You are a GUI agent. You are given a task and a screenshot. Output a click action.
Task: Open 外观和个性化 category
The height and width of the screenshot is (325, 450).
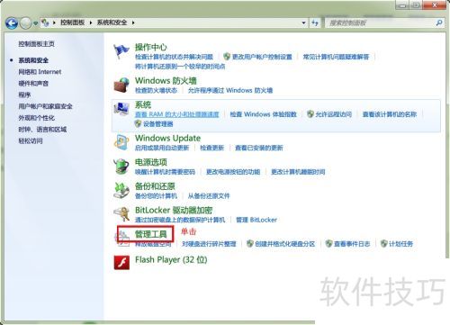37,118
